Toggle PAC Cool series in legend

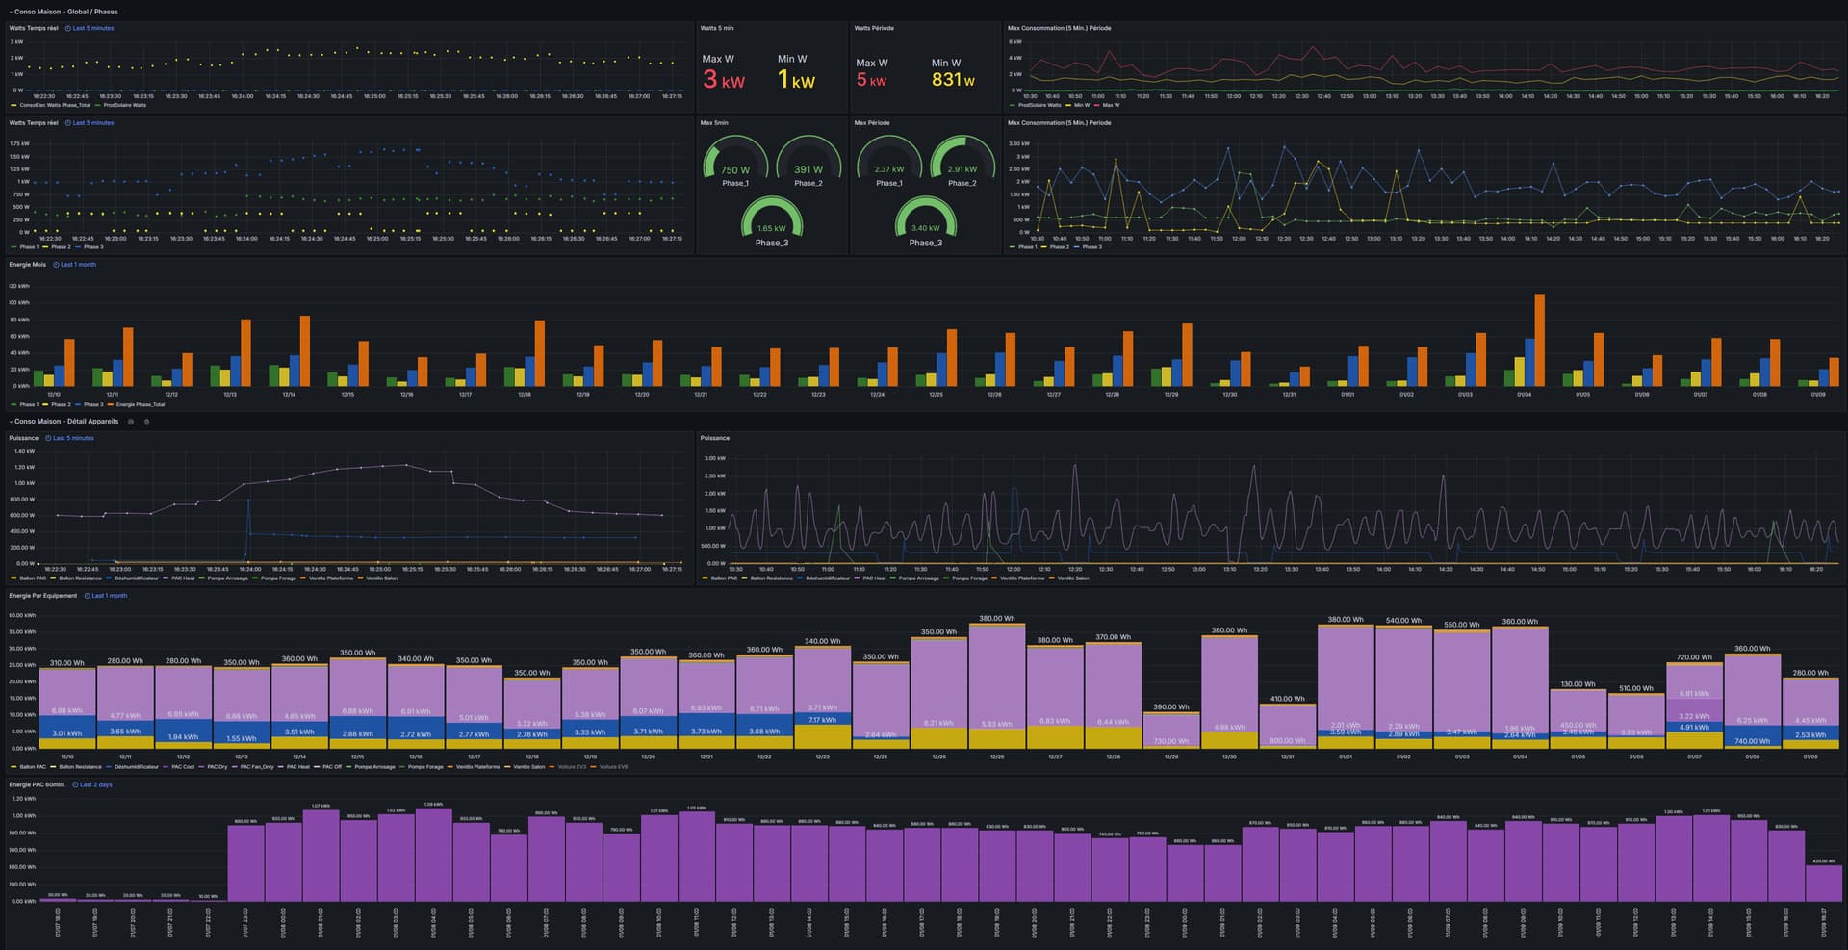point(183,767)
